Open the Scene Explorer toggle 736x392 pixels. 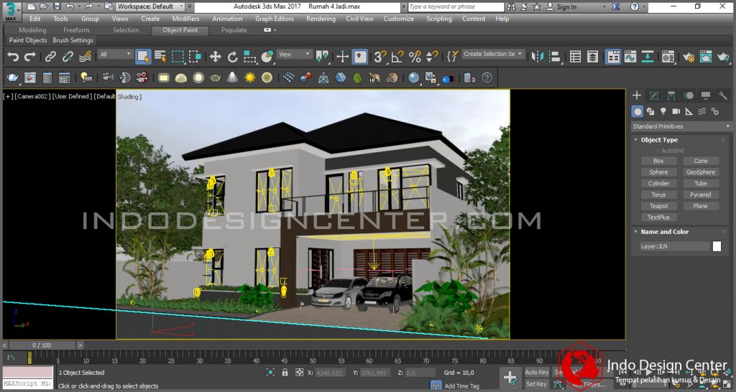coord(575,57)
